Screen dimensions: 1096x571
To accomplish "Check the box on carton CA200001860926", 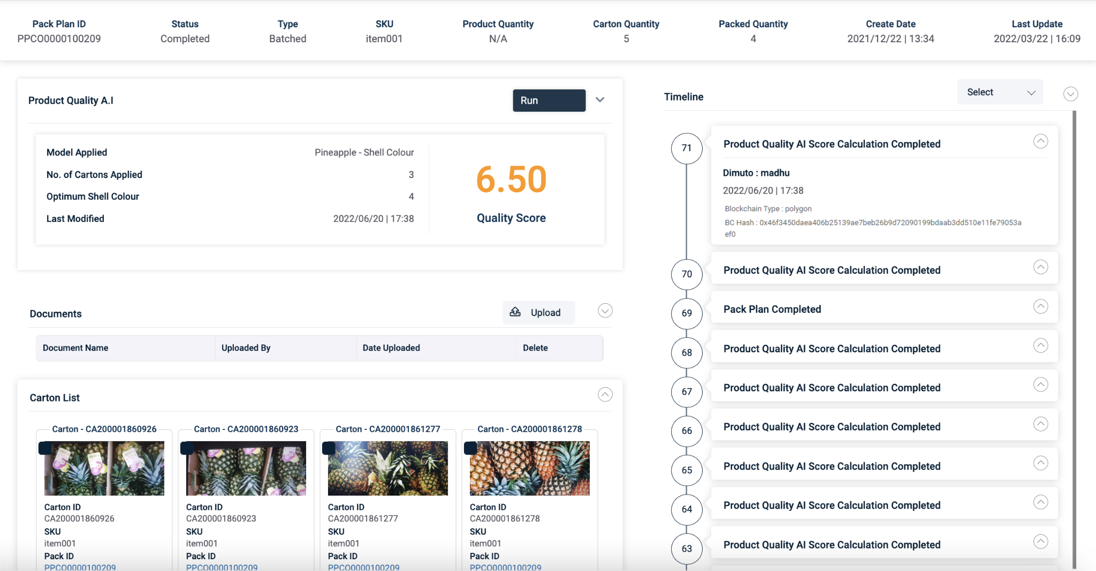I will click(x=45, y=448).
